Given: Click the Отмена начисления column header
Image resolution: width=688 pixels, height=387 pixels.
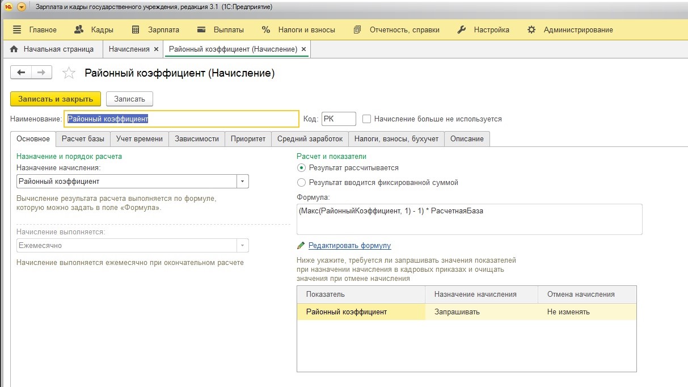Looking at the screenshot, I should click(587, 295).
